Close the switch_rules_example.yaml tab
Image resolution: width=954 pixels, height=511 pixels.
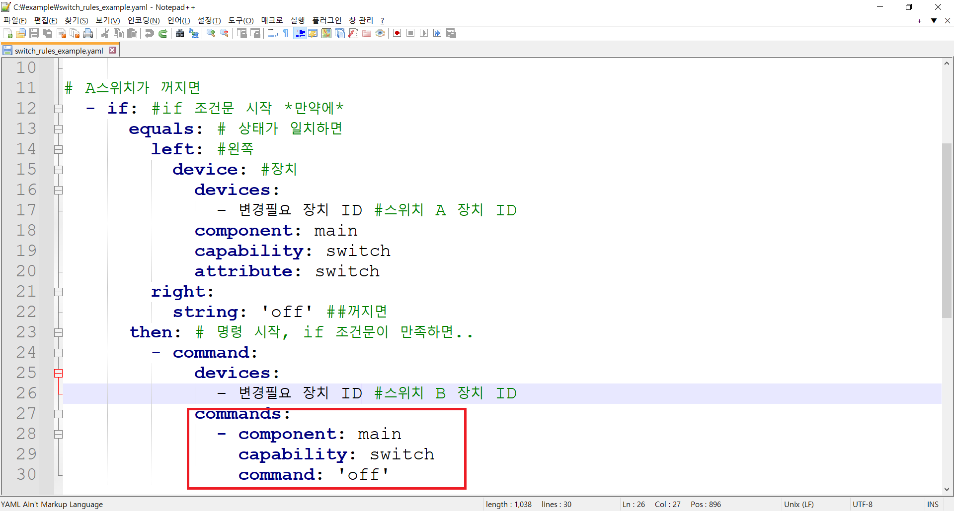(x=112, y=50)
